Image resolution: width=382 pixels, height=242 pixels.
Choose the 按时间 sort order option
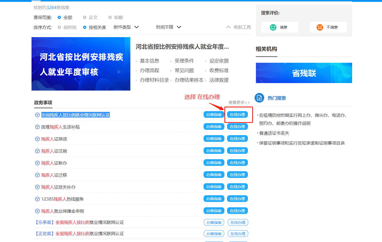pyautogui.click(x=59, y=27)
